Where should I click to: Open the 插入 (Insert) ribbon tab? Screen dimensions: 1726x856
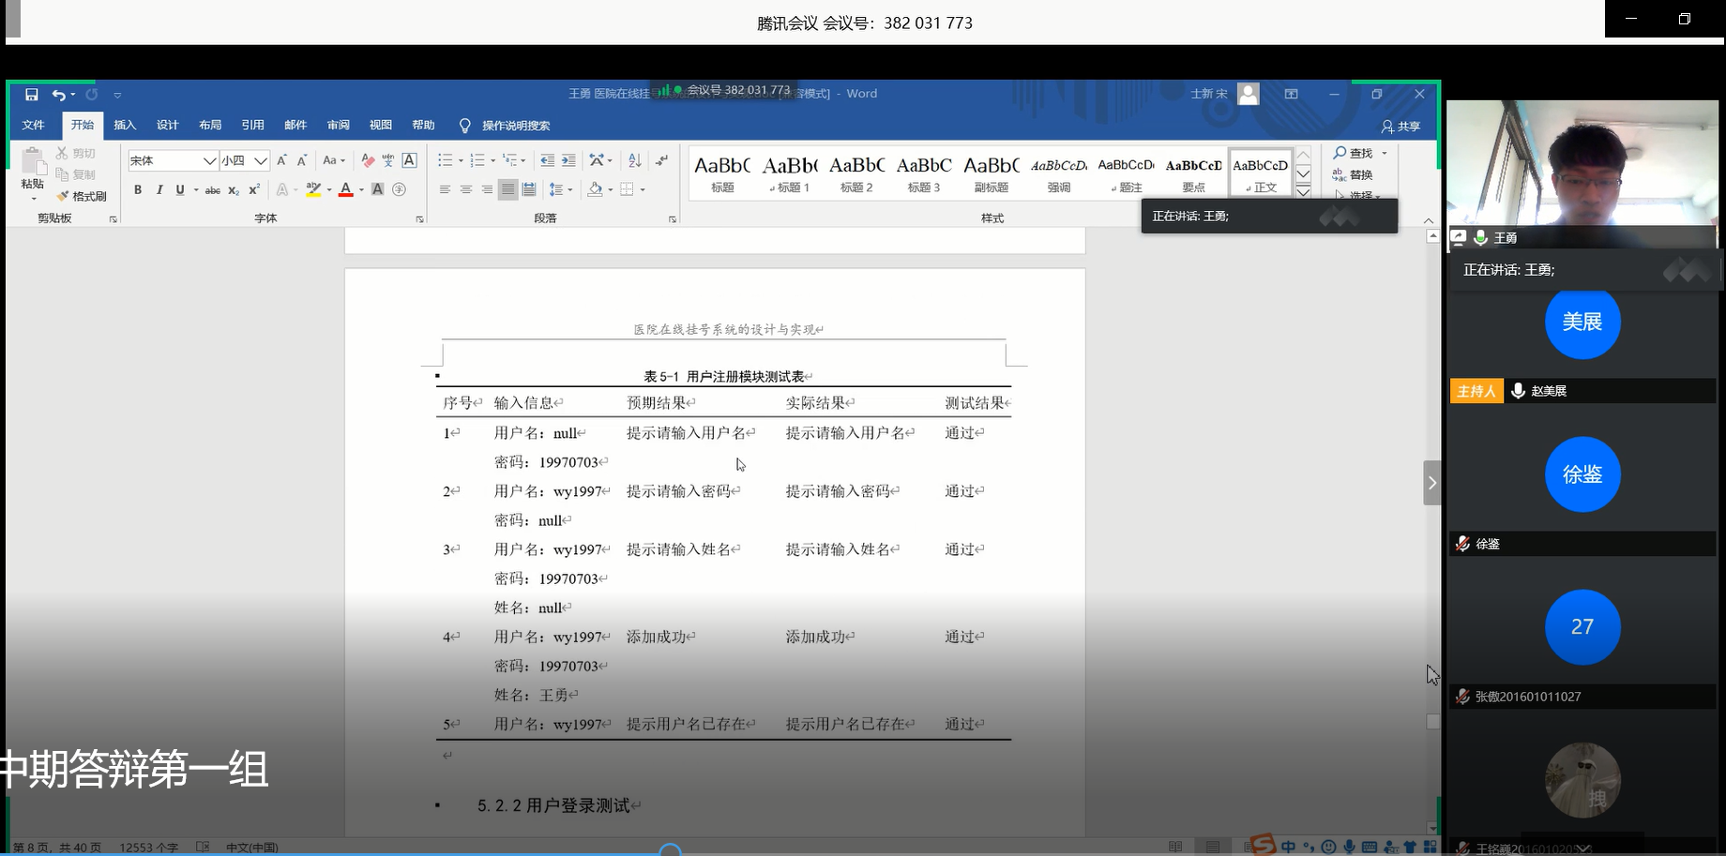coord(125,126)
